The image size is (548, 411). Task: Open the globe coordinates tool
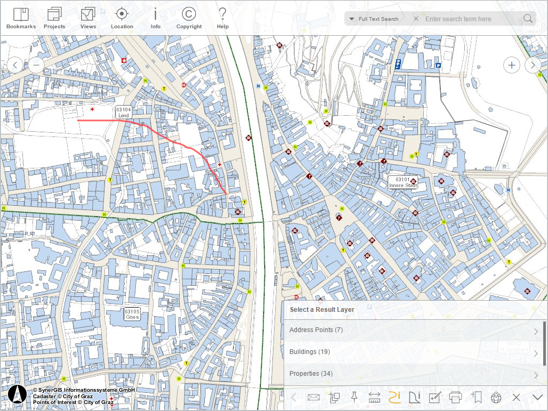point(497,397)
